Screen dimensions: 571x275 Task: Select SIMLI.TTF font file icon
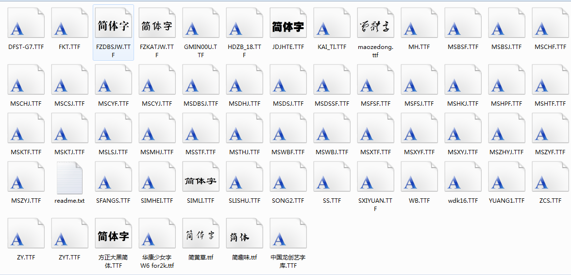[x=201, y=179]
